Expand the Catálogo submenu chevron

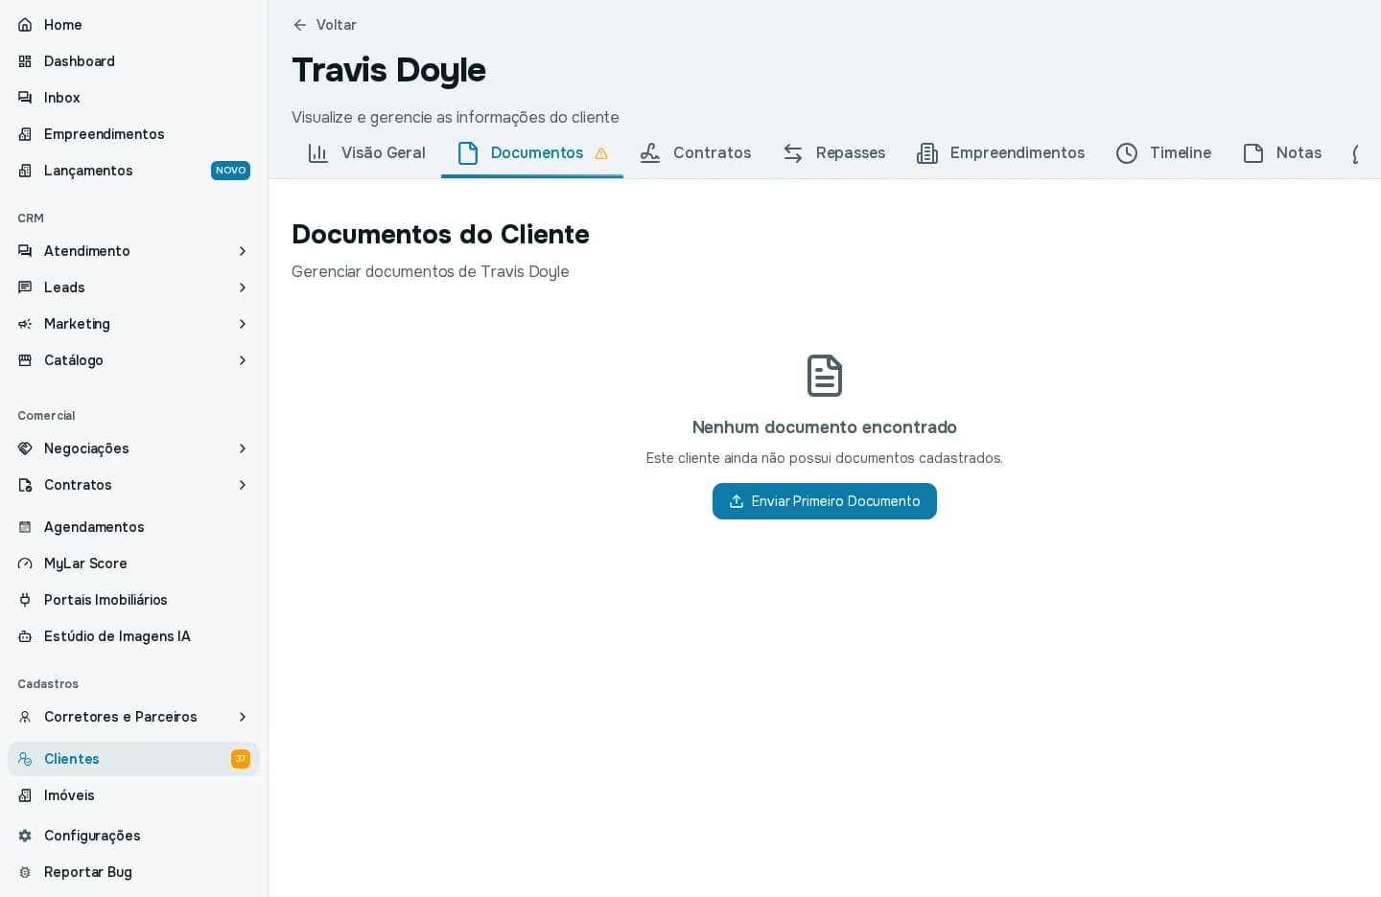click(x=243, y=360)
